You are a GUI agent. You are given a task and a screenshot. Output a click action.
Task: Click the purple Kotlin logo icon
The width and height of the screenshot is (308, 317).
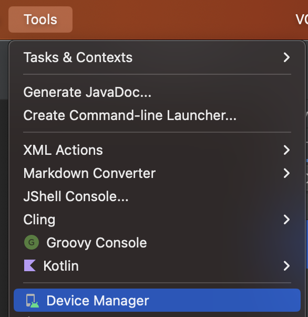click(x=30, y=265)
